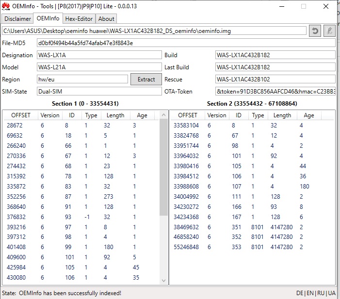Select Section 2 row offset 46858240
Viewport: 340px width, 299px height.
[x=252, y=237]
